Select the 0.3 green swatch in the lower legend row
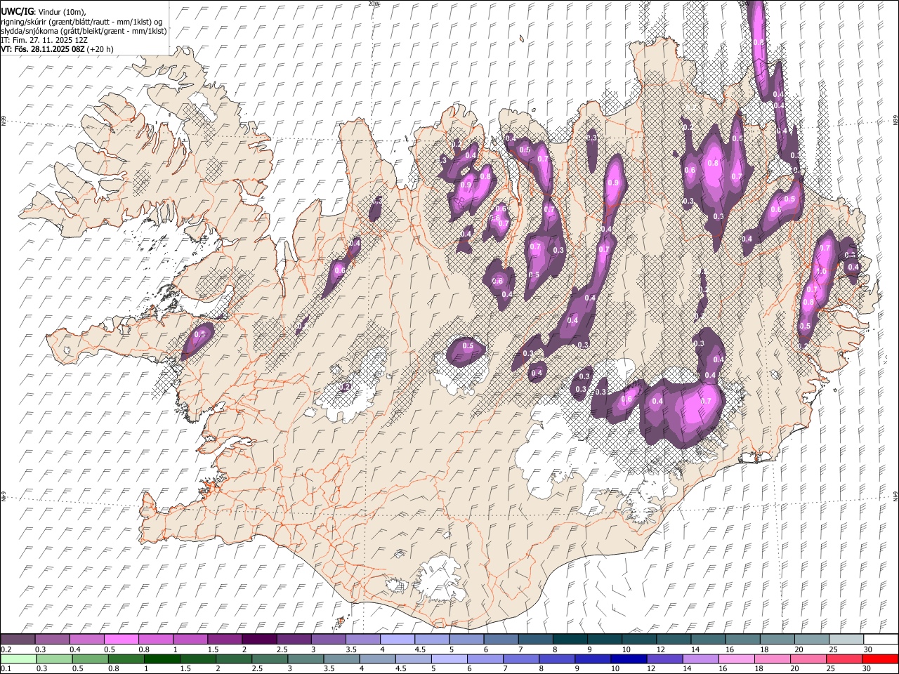The width and height of the screenshot is (899, 674). point(54,659)
